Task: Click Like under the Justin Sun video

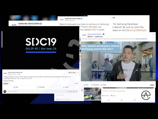Action: [86, 85]
